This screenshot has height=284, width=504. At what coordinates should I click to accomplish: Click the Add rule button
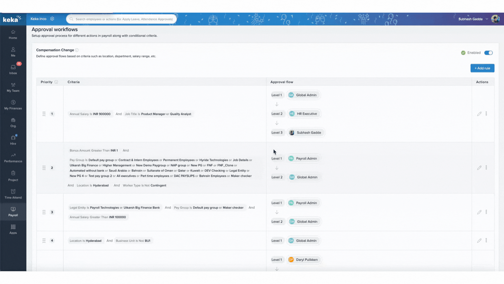click(482, 68)
